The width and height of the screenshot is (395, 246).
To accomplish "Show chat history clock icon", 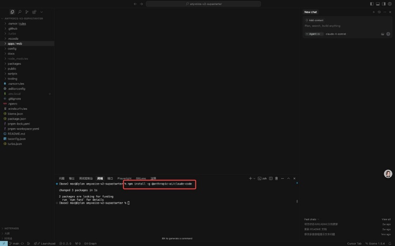I will coord(379,12).
